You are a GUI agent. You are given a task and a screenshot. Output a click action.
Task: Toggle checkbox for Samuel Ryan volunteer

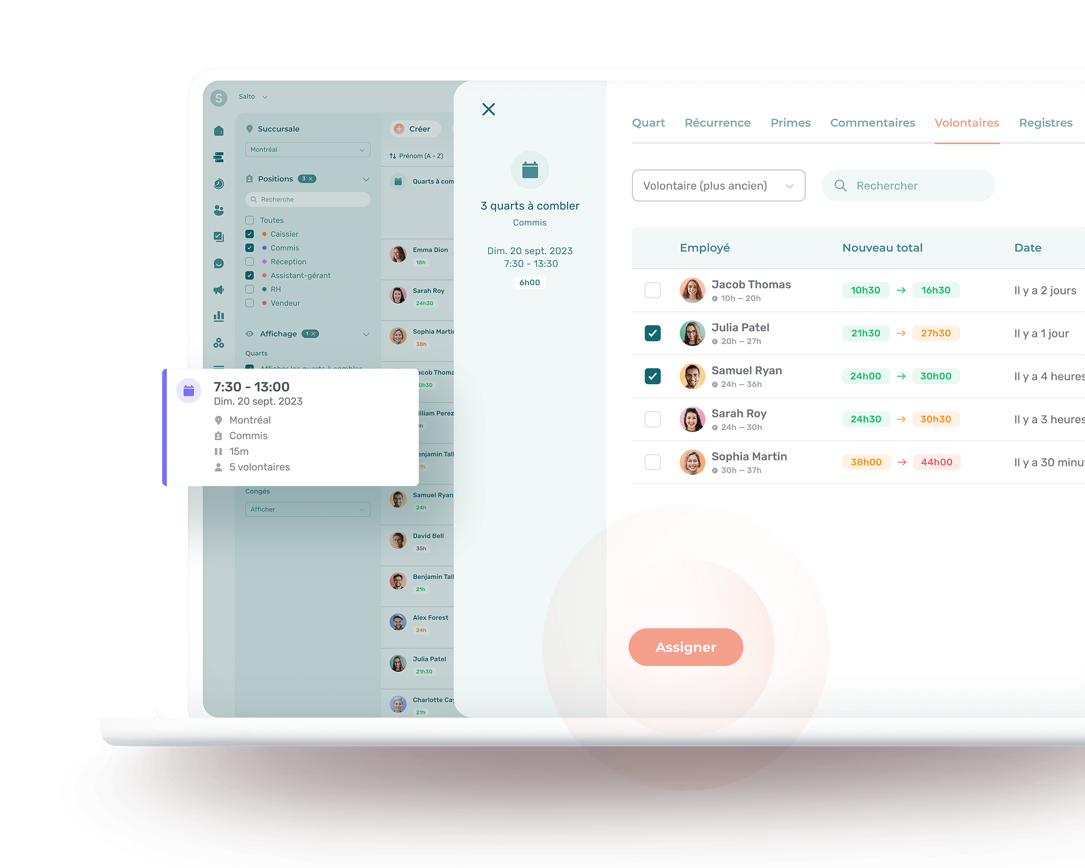(653, 375)
